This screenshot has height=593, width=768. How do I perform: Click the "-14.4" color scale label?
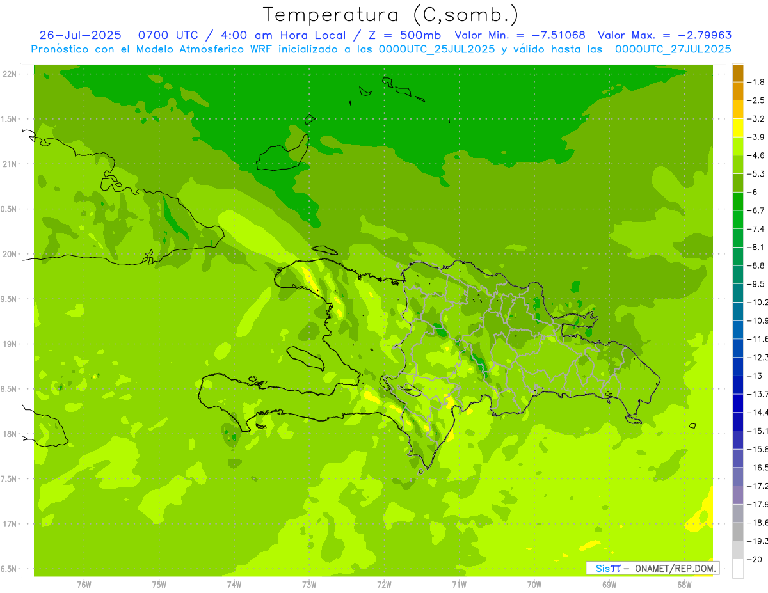tap(758, 413)
